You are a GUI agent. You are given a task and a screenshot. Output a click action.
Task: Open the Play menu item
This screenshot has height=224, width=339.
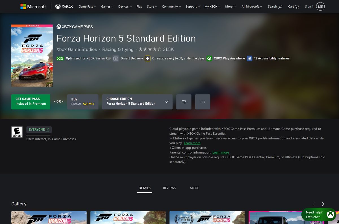(139, 7)
